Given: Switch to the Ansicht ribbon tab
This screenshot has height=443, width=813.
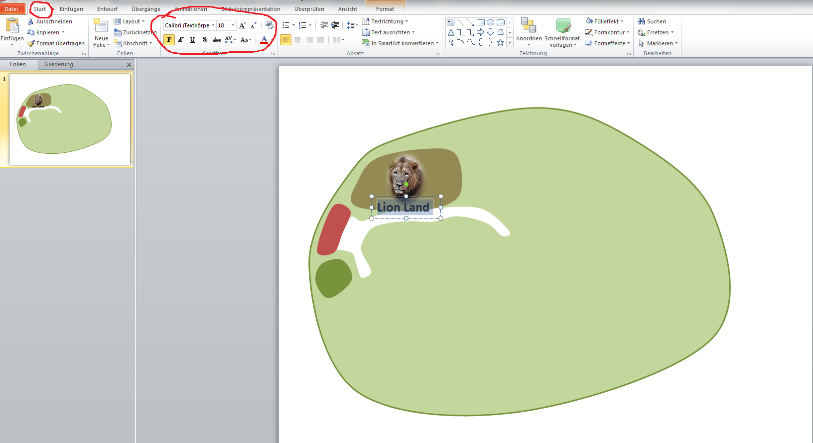Looking at the screenshot, I should pos(348,9).
